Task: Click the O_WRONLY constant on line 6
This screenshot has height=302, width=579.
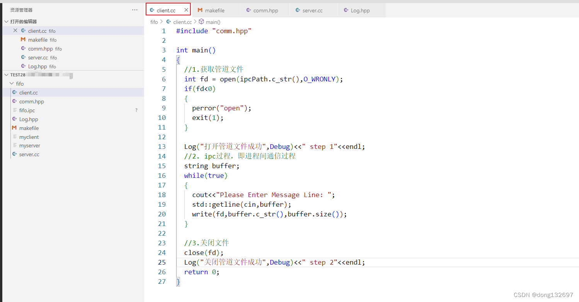Action: (x=319, y=79)
